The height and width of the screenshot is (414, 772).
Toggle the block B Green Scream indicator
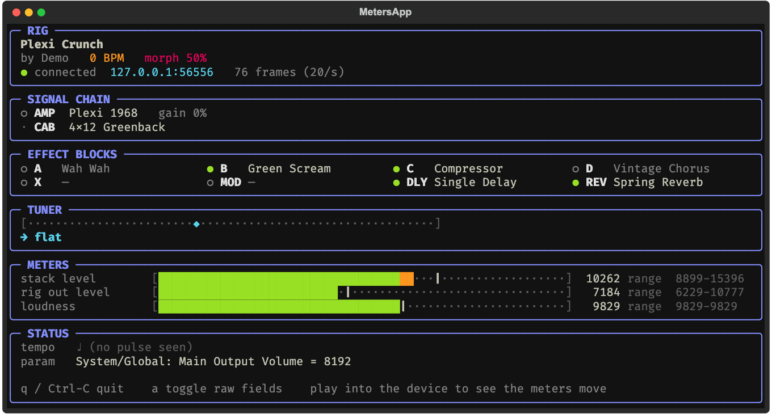point(210,169)
